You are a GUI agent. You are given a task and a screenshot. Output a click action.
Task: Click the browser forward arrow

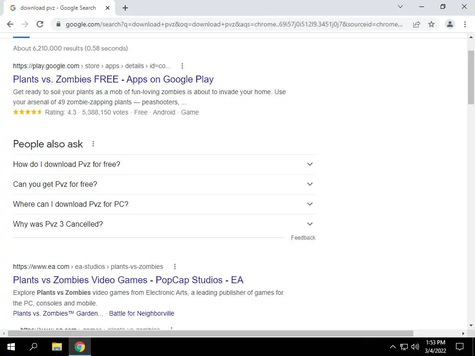[25, 24]
